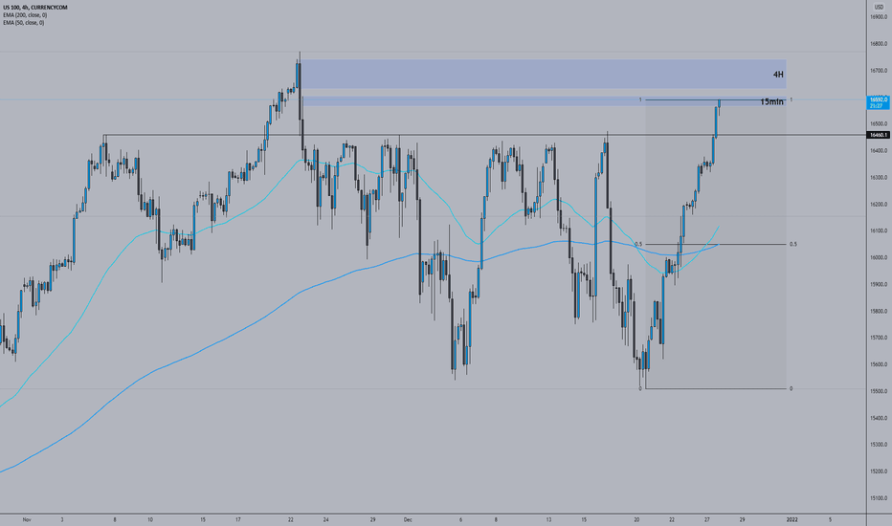Click the blue current price label 16592.0
Image resolution: width=892 pixels, height=526 pixels.
pos(879,102)
